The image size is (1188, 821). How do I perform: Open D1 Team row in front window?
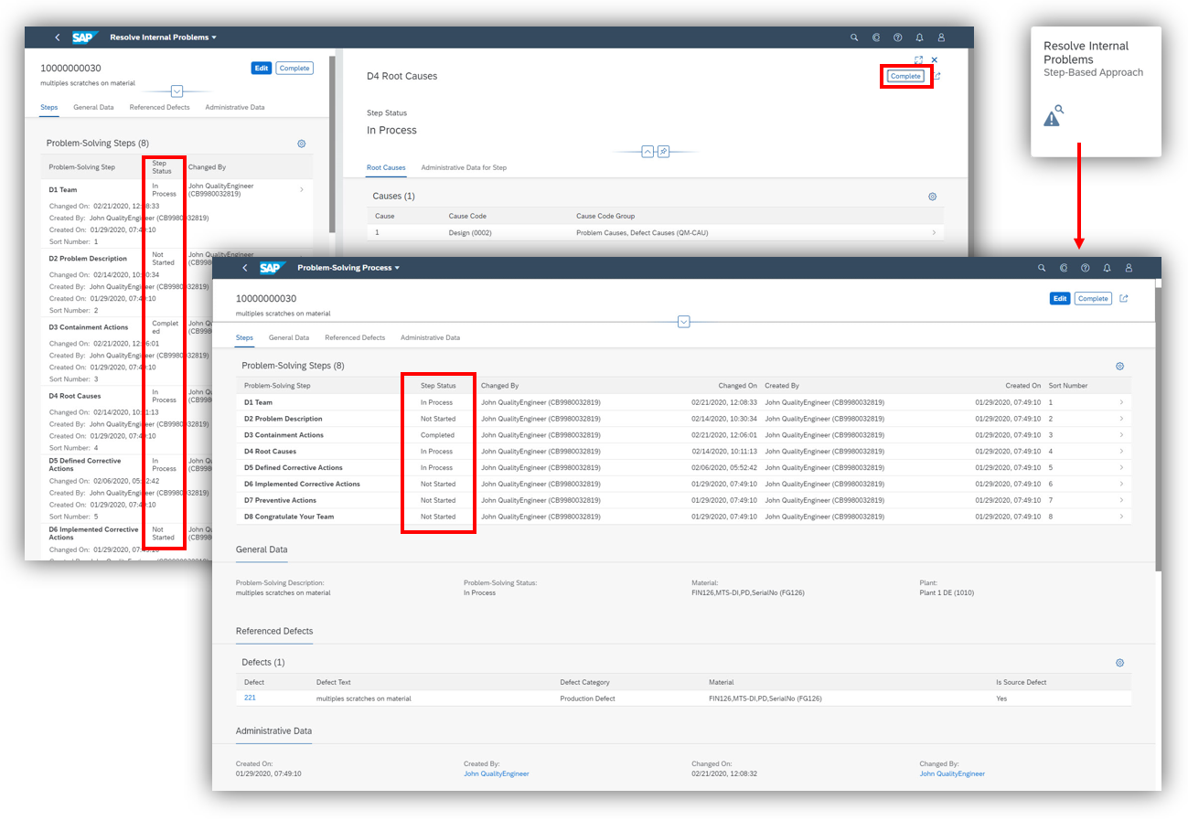[x=683, y=402]
